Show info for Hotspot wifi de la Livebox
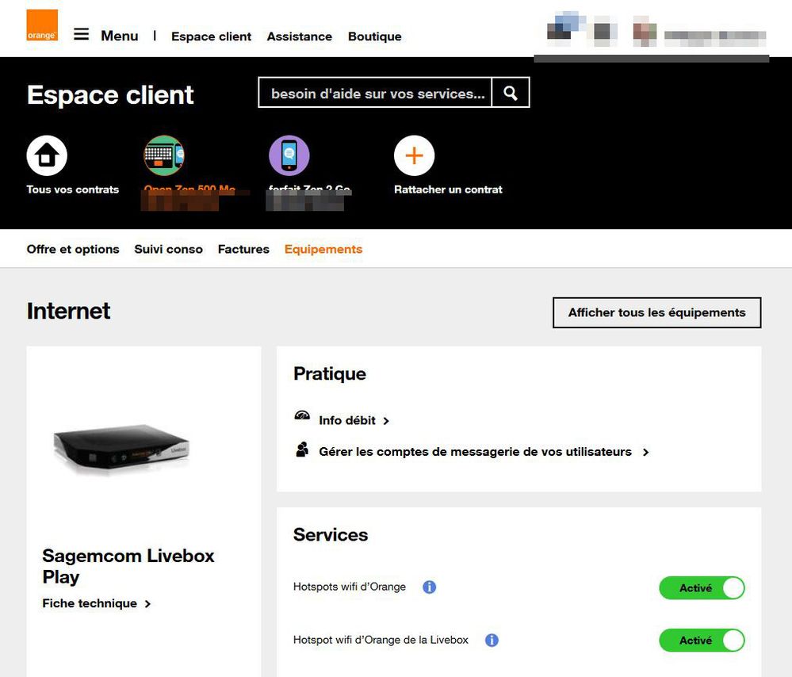The image size is (792, 677). pos(492,640)
